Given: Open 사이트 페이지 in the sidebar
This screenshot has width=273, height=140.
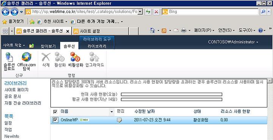Looking at the screenshot, I should [16, 90].
